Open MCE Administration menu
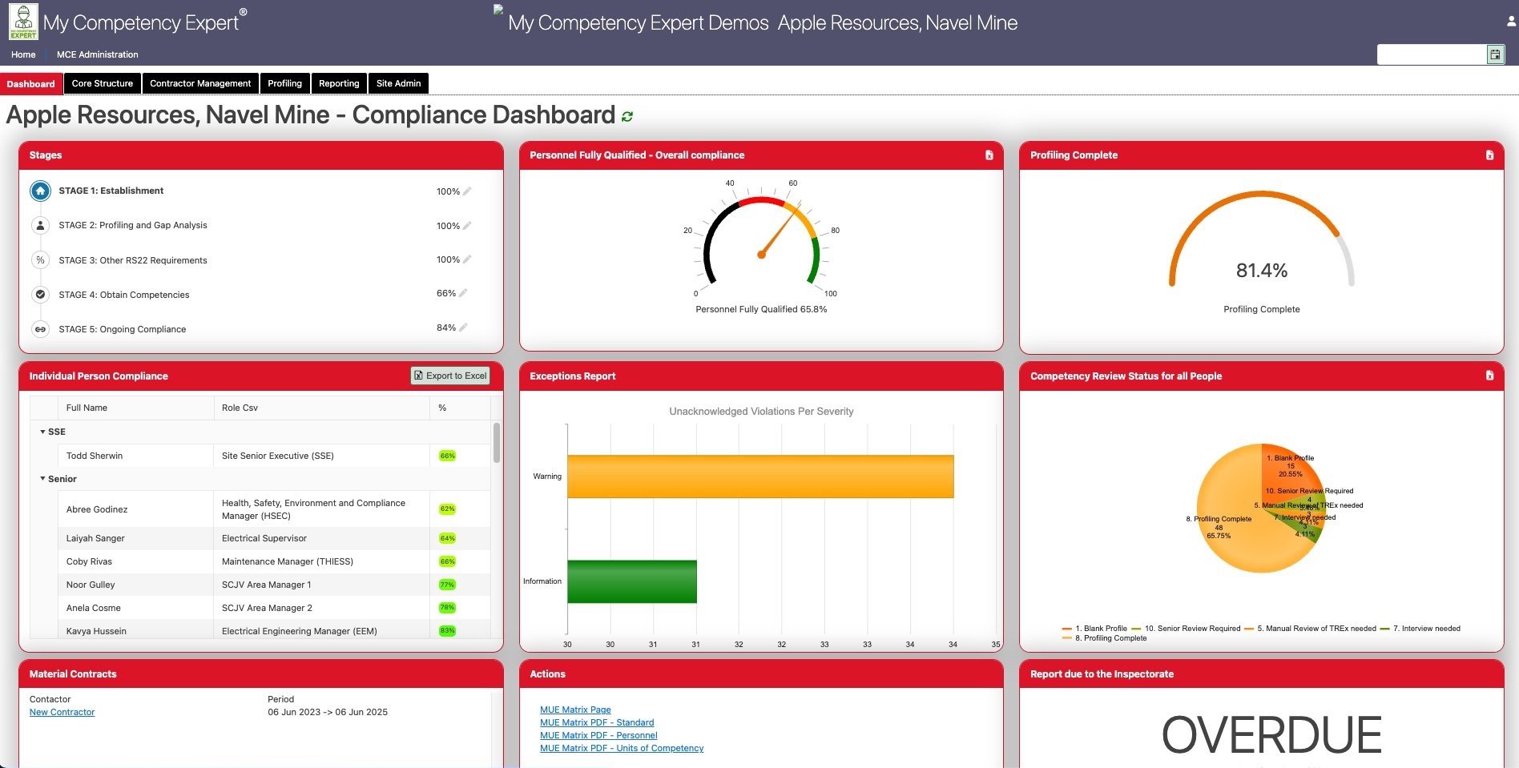The width and height of the screenshot is (1519, 768). click(98, 54)
